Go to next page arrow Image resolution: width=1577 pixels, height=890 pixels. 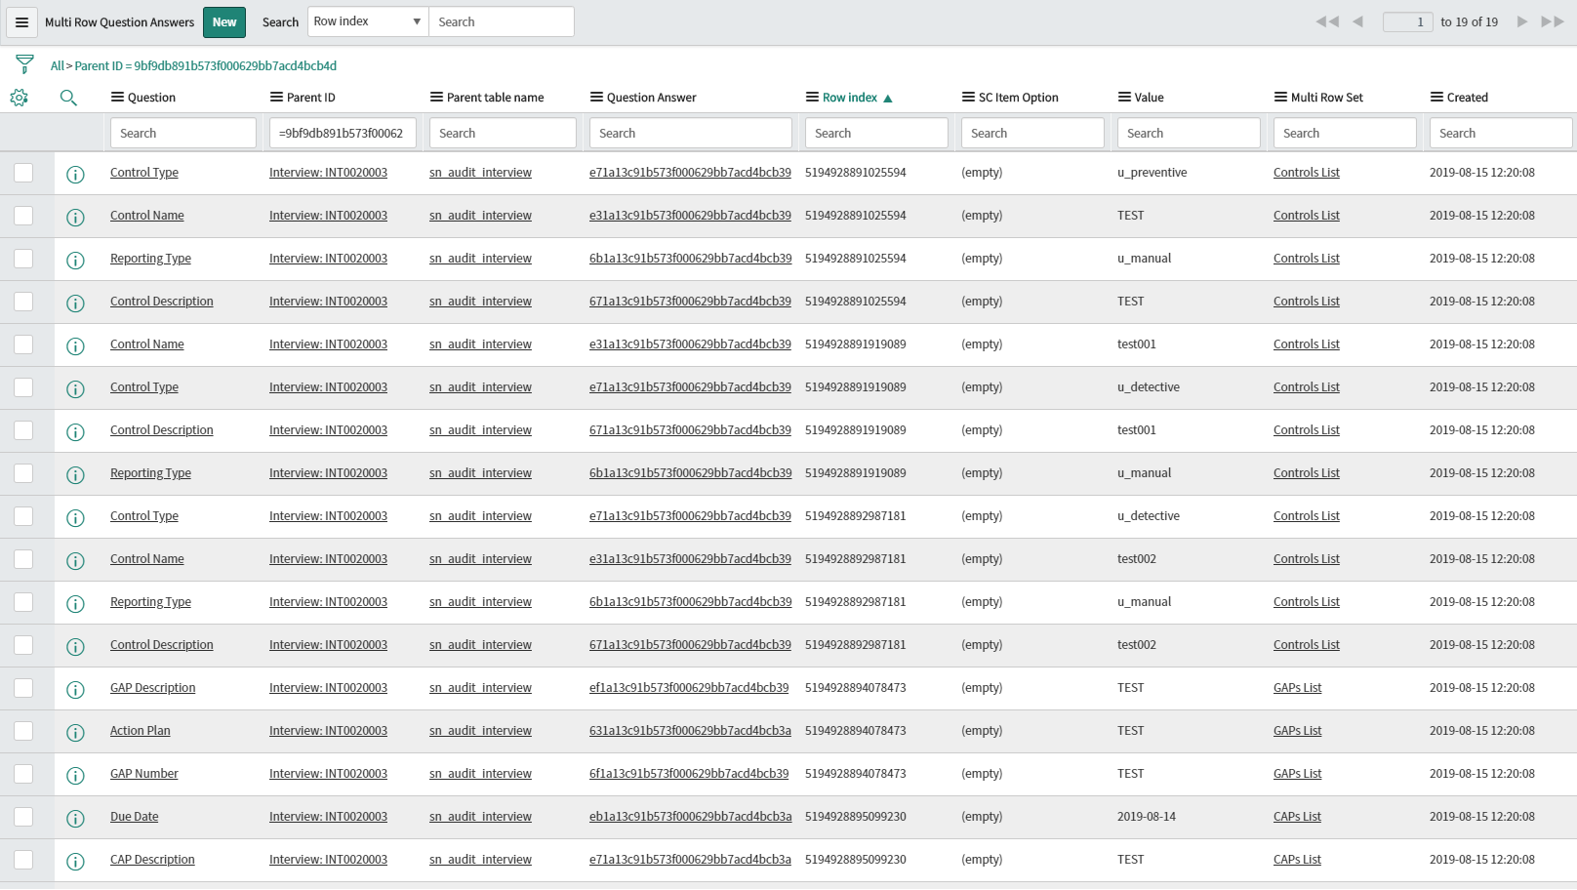click(x=1521, y=21)
